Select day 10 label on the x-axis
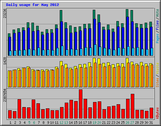This screenshot has height=126, width=161. [x=52, y=123]
